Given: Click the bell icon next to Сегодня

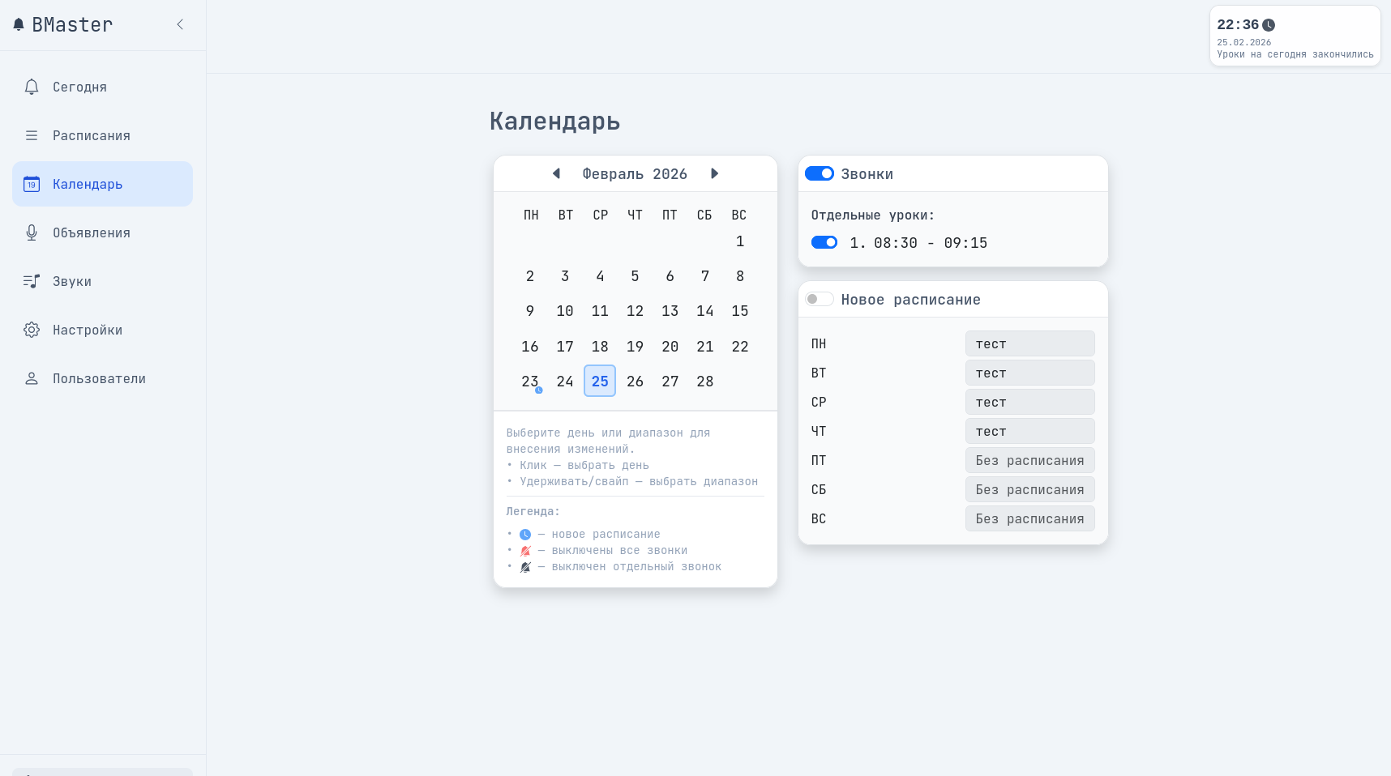Looking at the screenshot, I should coord(32,87).
